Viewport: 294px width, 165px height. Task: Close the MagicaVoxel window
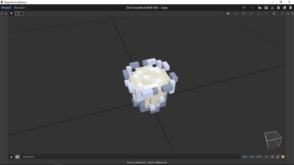pyautogui.click(x=289, y=2)
